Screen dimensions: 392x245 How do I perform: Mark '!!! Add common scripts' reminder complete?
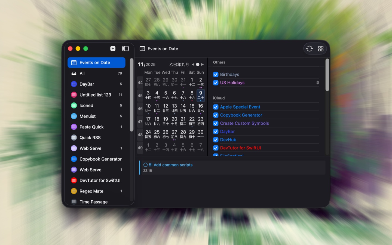point(145,165)
